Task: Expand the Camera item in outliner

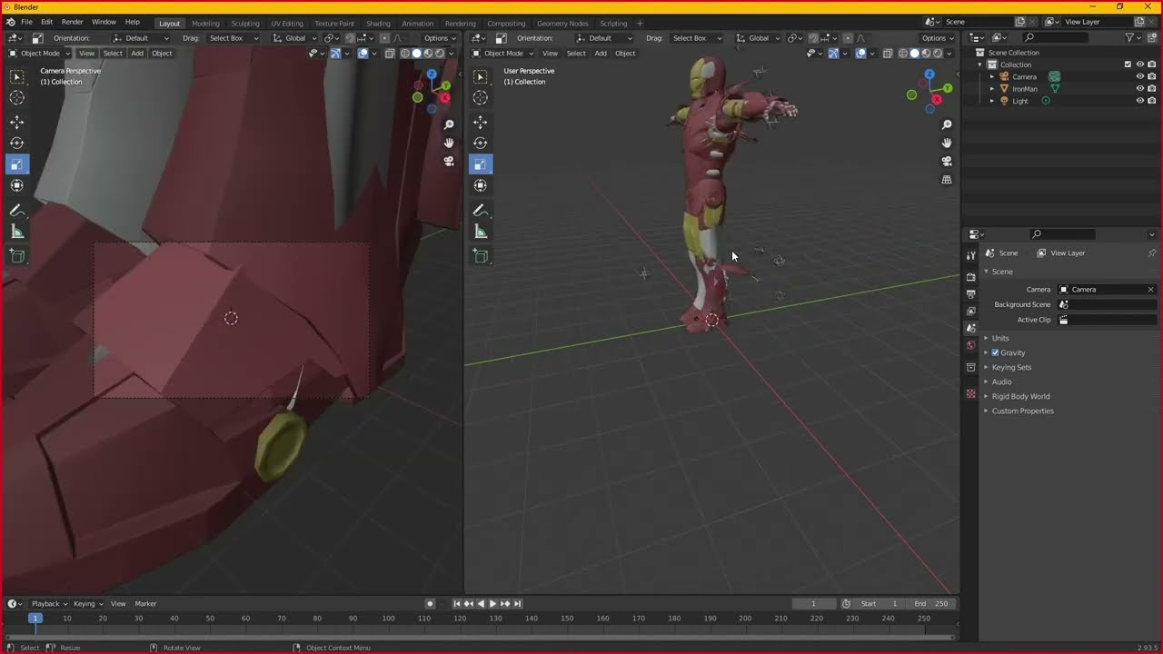Action: point(992,76)
